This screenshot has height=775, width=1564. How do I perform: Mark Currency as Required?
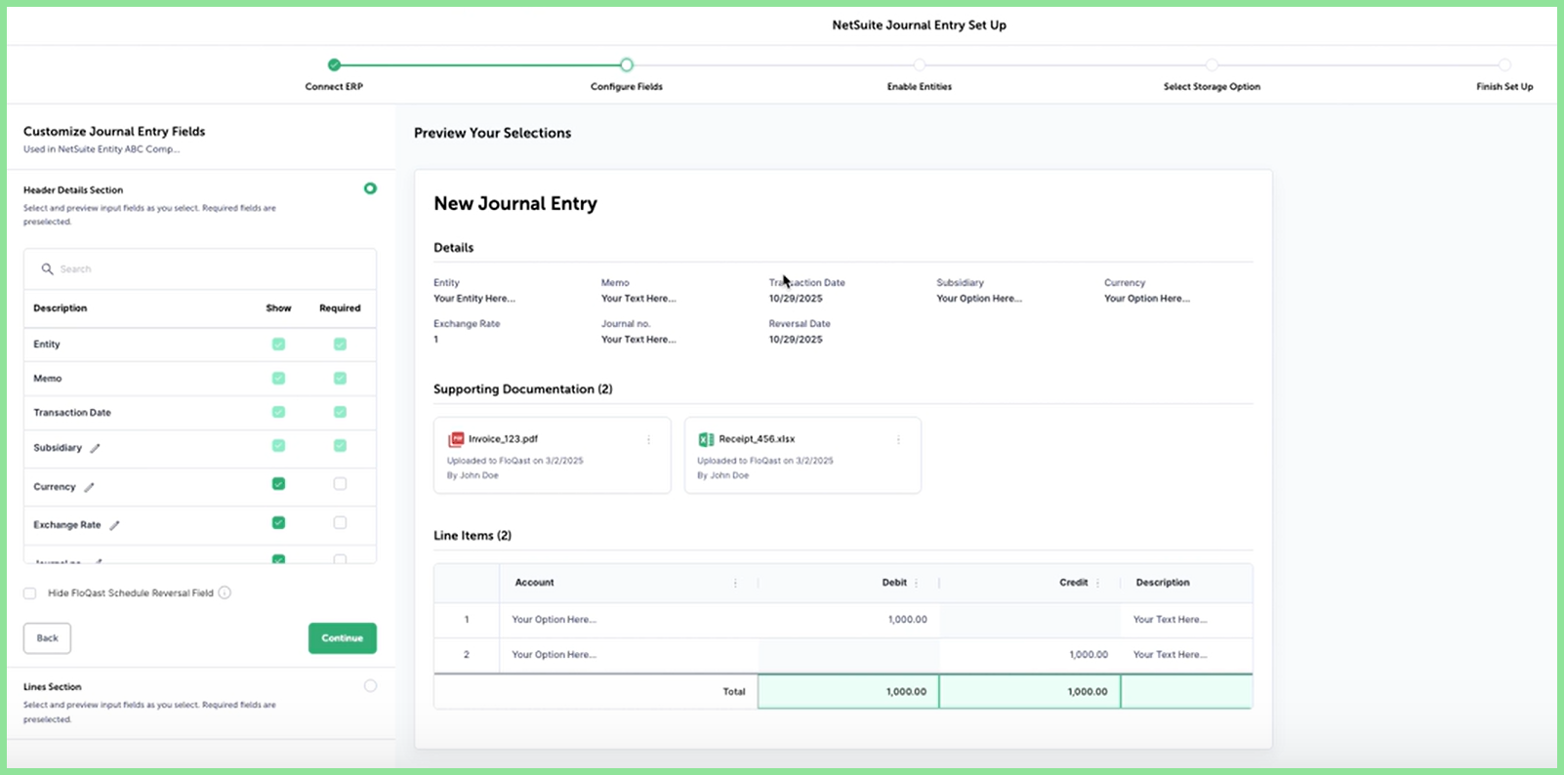click(x=340, y=483)
